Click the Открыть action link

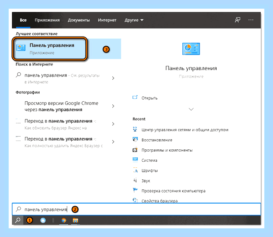(149, 98)
